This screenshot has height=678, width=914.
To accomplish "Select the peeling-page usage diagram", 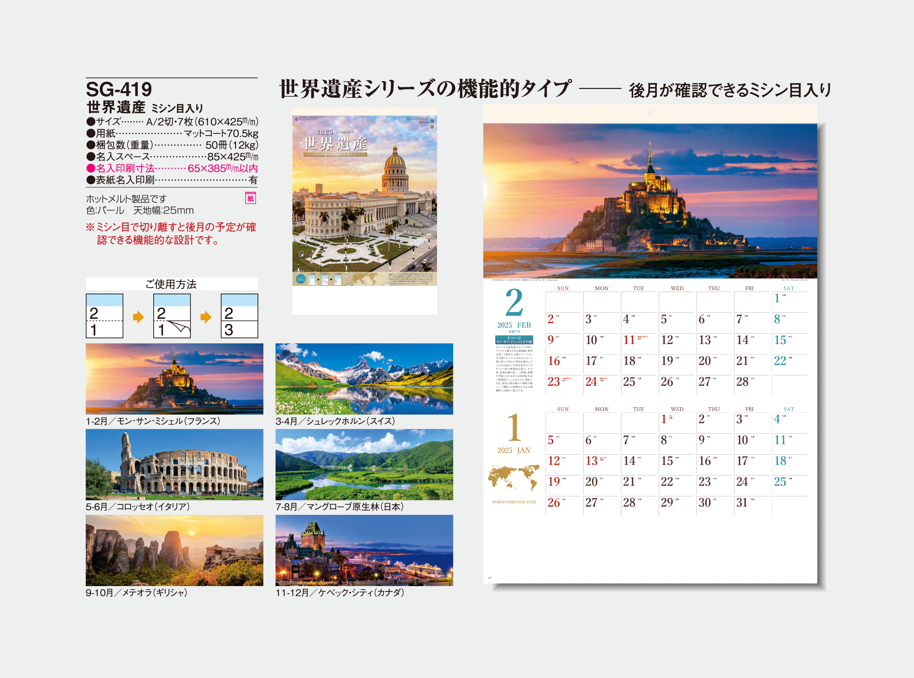I will tap(171, 316).
